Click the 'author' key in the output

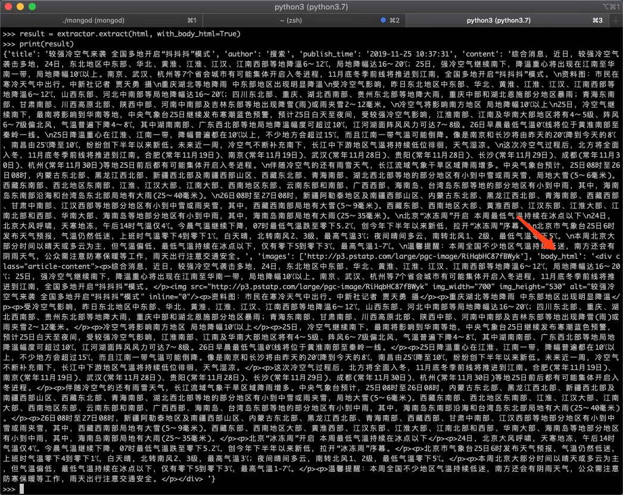click(x=240, y=54)
